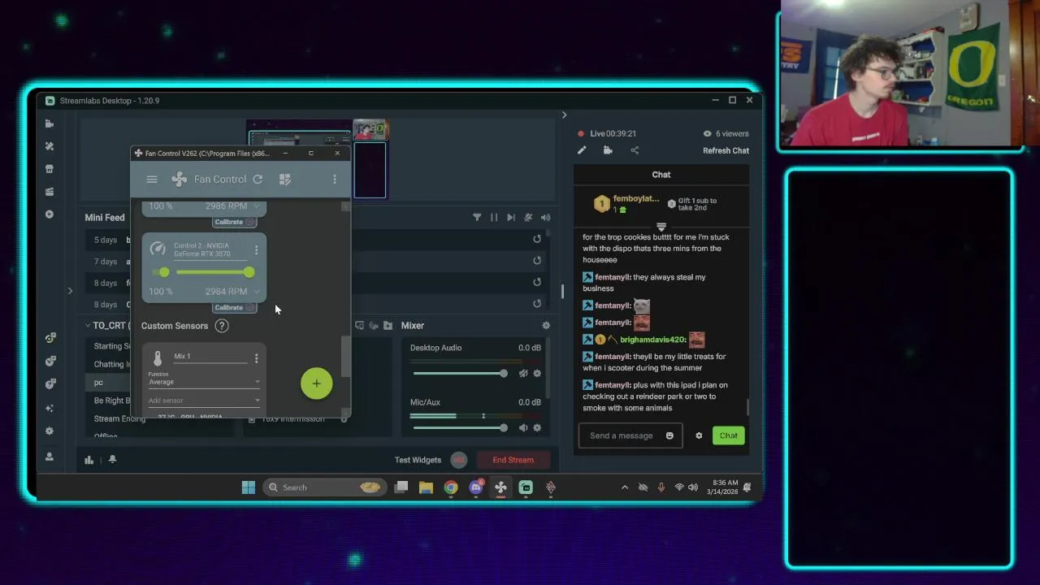Viewport: 1040px width, 585px height.
Task: Click the refresh icon in Fan Control header
Action: [x=258, y=180]
